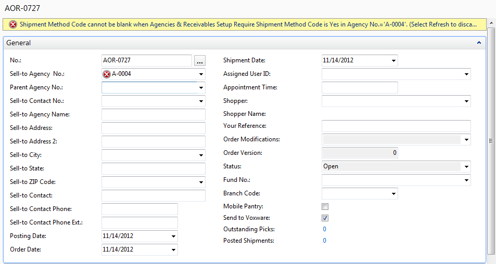Open the Status dropdown showing Open

(466, 167)
